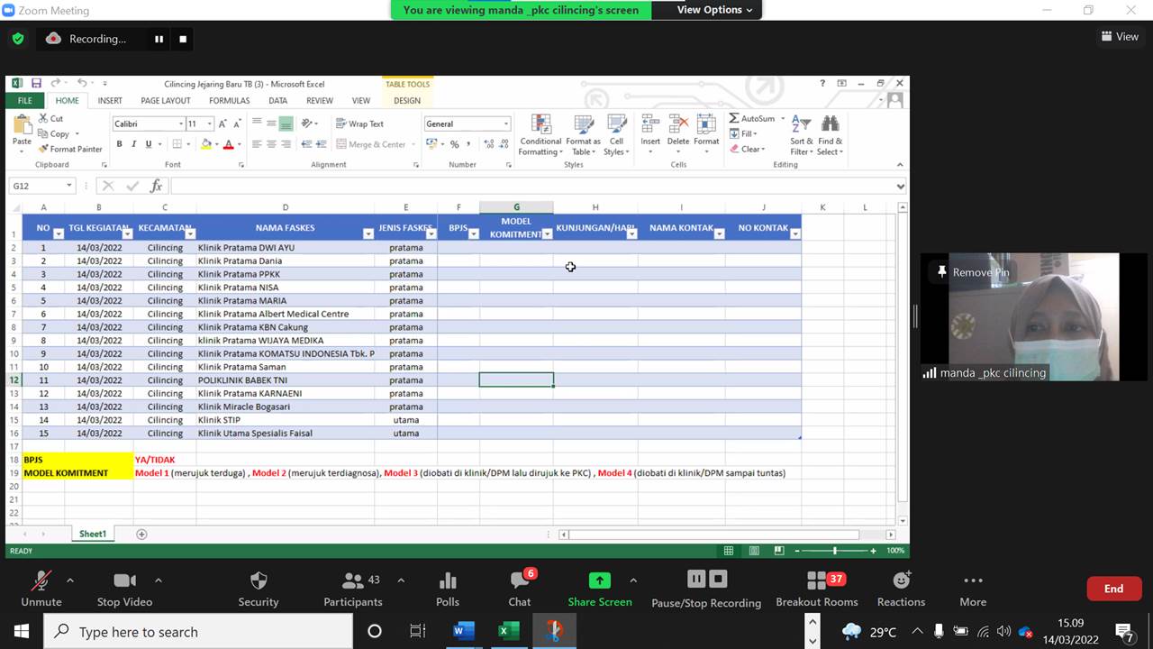Expand the arrow next to Participants
Image resolution: width=1153 pixels, height=649 pixels.
tap(401, 580)
